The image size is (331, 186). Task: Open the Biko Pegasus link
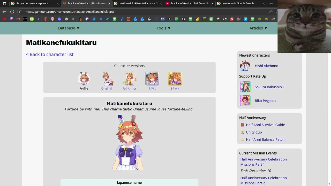[265, 100]
